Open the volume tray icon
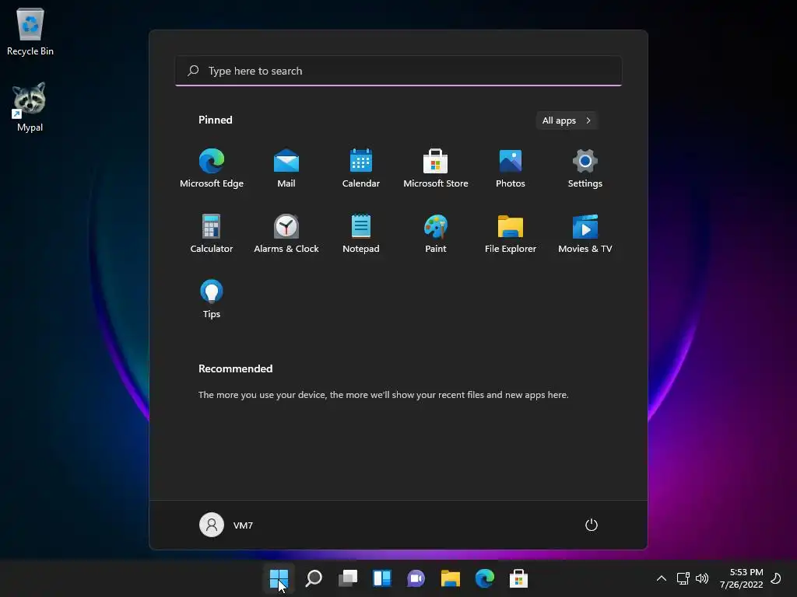Image resolution: width=797 pixels, height=597 pixels. coord(702,578)
